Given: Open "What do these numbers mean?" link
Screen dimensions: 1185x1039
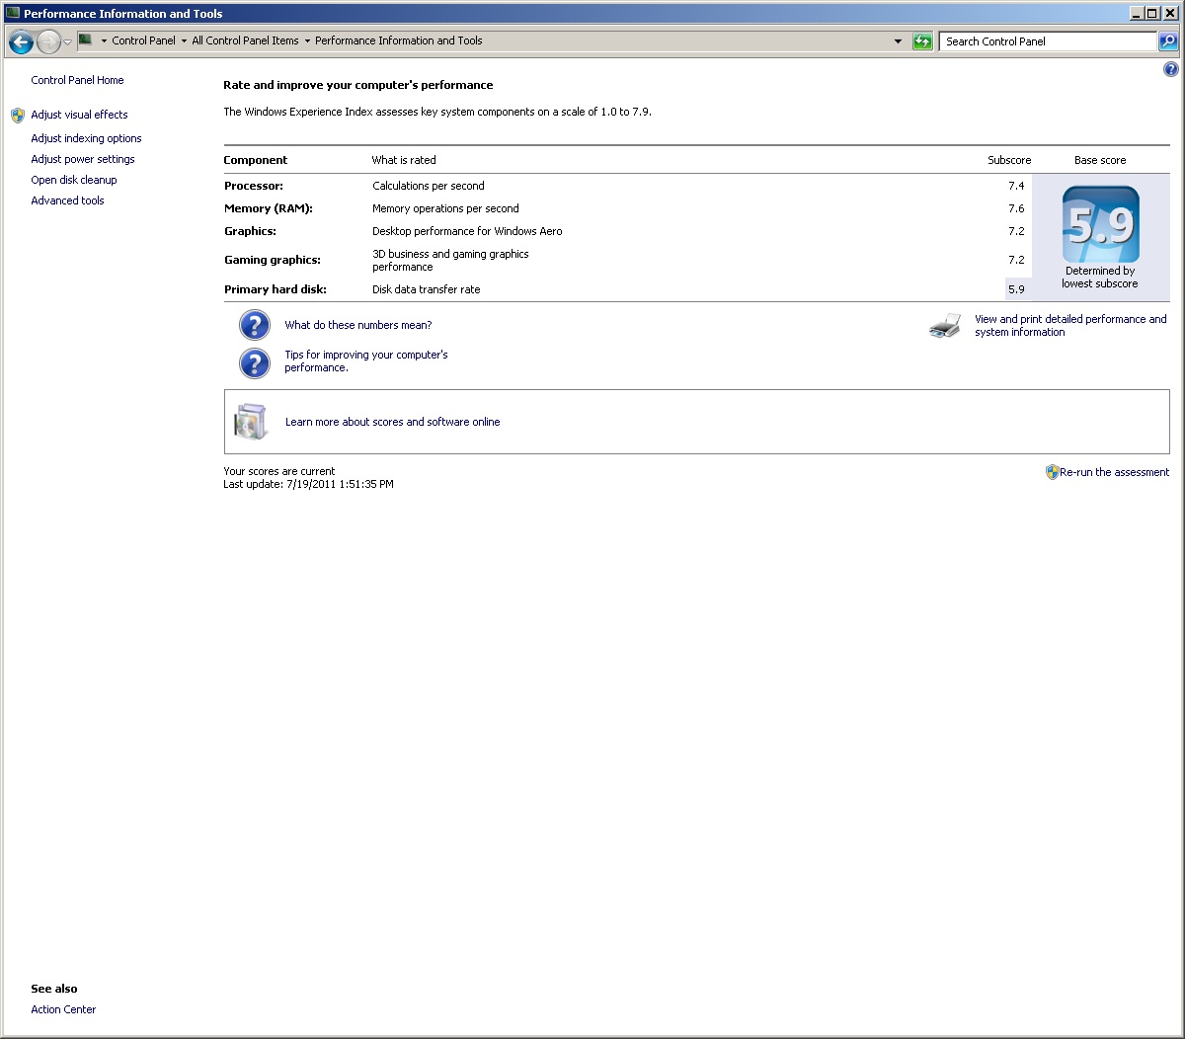Looking at the screenshot, I should (x=358, y=325).
